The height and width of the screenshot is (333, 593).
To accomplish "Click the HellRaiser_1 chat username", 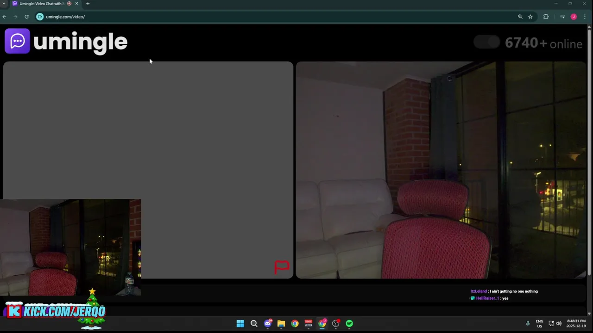I will [x=487, y=298].
